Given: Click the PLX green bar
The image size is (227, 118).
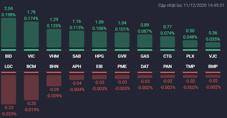Looking at the screenshot, I should point(190,44).
